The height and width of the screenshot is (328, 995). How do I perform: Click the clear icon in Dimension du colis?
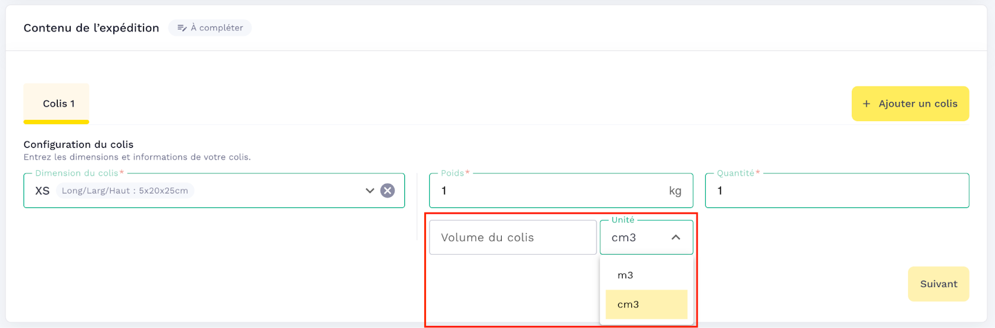click(x=387, y=191)
